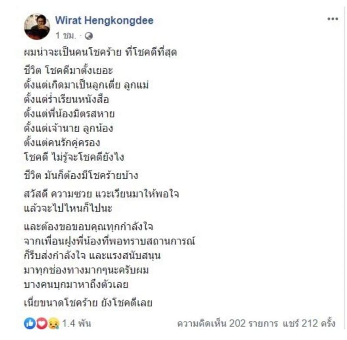Click the line บางคนบุกมาหาถึงตัวเลย
This screenshot has height=340, width=347.
click(76, 284)
